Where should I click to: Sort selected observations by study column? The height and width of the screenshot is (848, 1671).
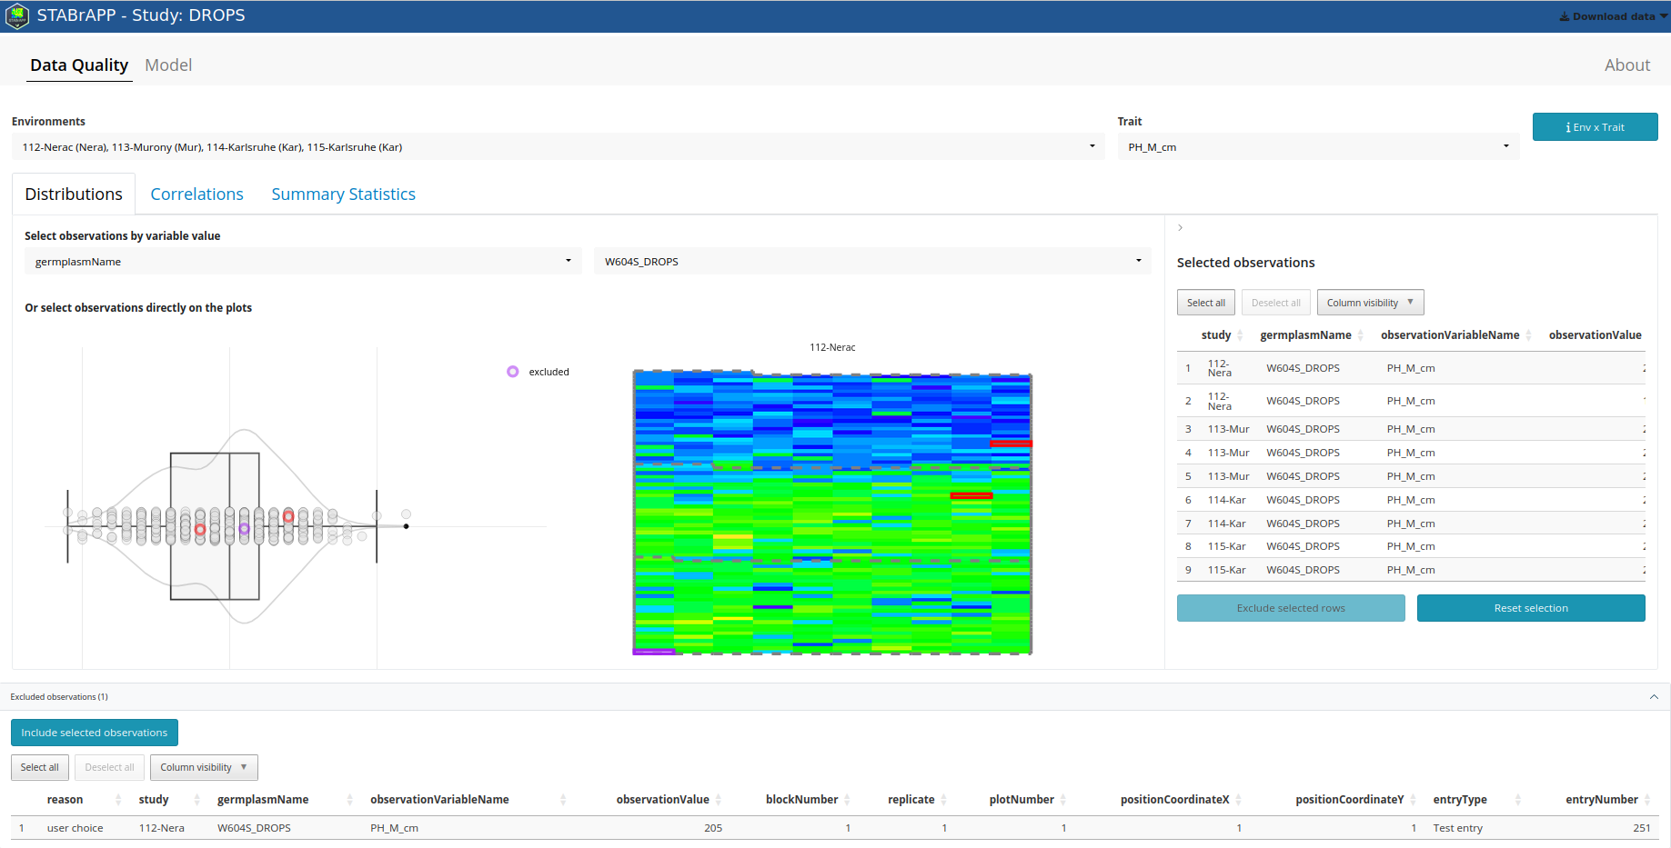click(x=1222, y=335)
